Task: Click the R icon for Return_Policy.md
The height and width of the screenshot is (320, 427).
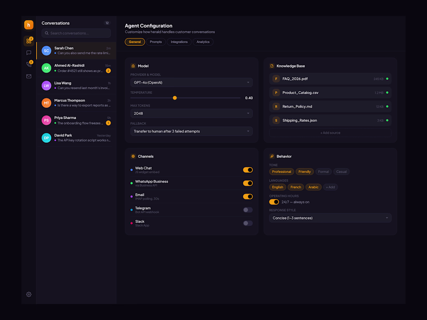Action: tap(276, 107)
